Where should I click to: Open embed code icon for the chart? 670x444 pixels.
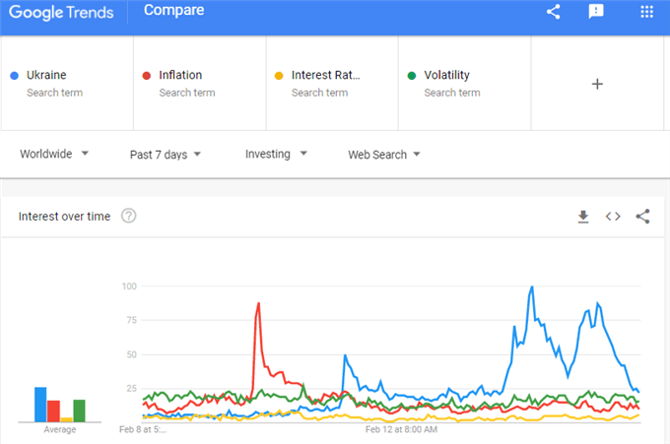click(x=613, y=217)
